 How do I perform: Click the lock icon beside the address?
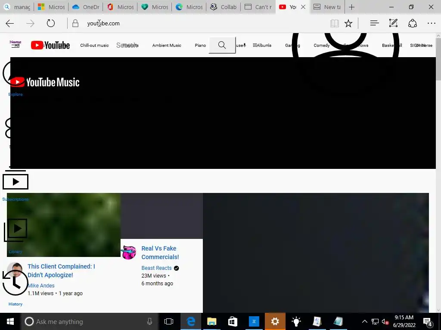tap(75, 23)
